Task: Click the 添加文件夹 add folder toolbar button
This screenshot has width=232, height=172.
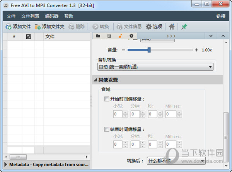Action: click(49, 27)
